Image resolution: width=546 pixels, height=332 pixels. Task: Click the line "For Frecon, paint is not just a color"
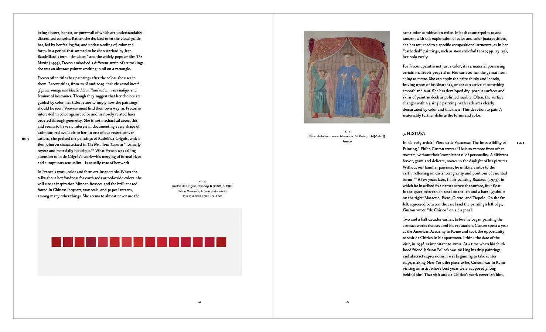coord(454,66)
